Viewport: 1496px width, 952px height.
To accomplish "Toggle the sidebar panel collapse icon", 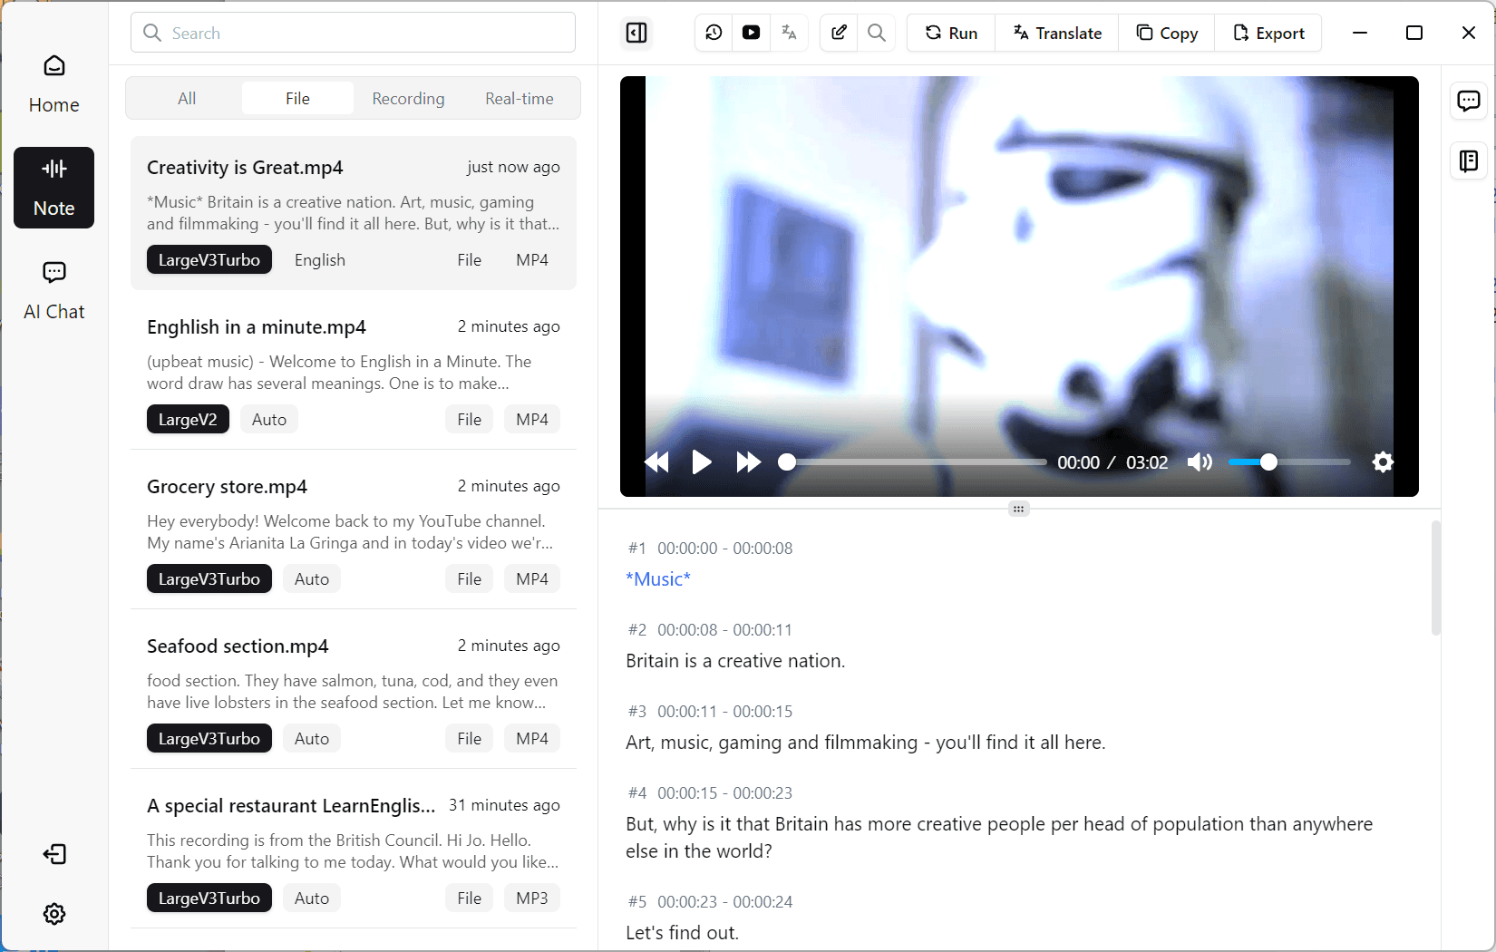I will pyautogui.click(x=636, y=34).
